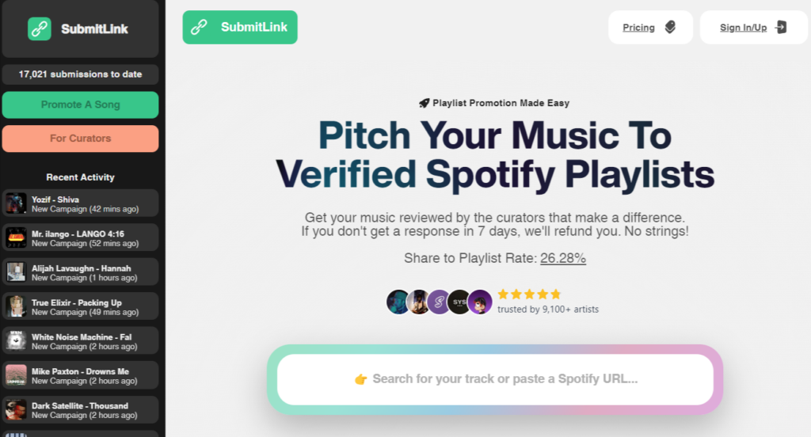Screen dimensions: 811x437
Task: Click the green SubmitLink header logo
Action: click(240, 28)
